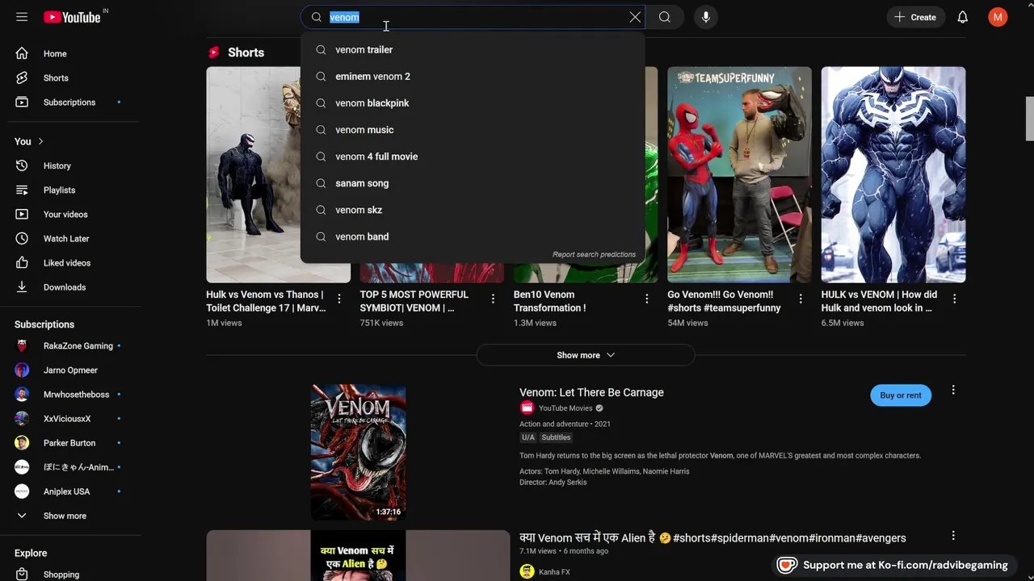The width and height of the screenshot is (1034, 581).
Task: Open the TOP 5 MOST POWERFUL SYMBIOT short title
Action: 414,301
